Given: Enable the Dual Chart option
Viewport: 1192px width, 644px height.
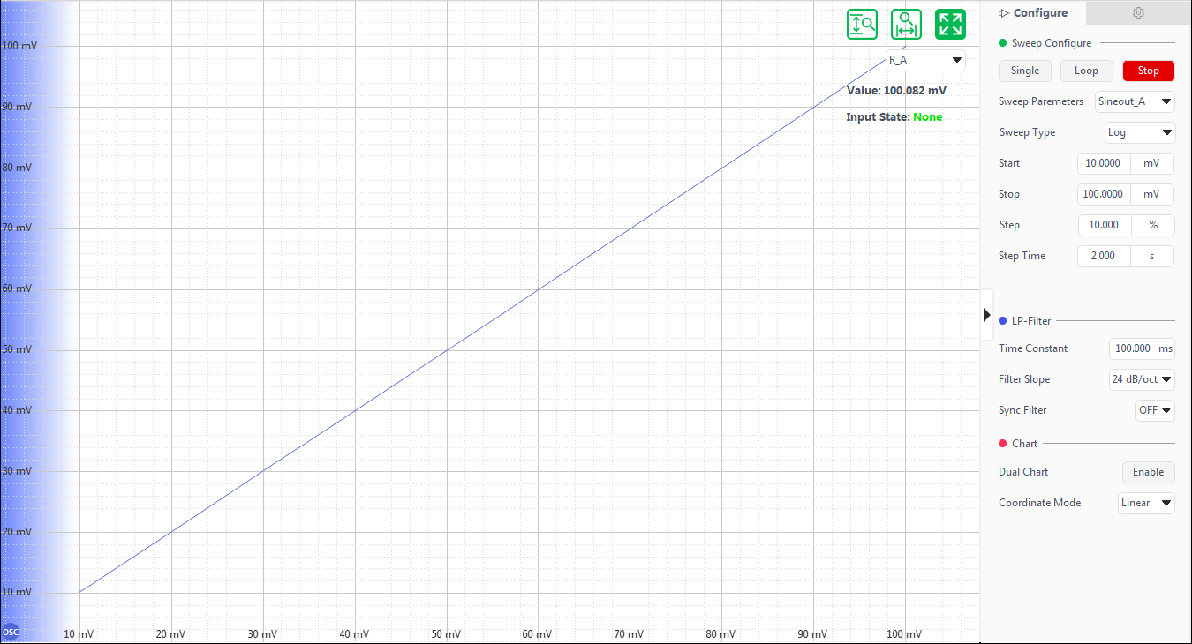Looking at the screenshot, I should [x=1148, y=472].
